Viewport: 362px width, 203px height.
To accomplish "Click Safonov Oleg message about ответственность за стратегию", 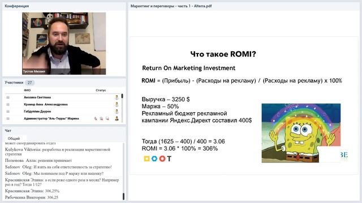I will (58, 167).
